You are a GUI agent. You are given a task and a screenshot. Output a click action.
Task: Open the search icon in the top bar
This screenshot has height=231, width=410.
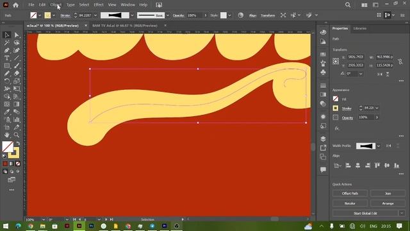348,4
